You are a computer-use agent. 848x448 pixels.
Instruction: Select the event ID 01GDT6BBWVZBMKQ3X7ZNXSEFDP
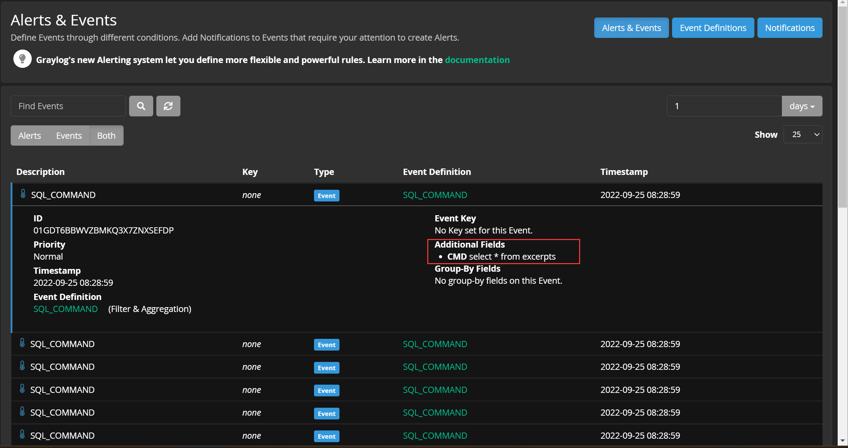click(104, 230)
